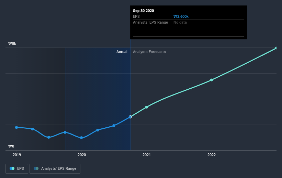The image size is (282, 178).
Task: Click the ₩8k y-axis label
Action: point(12,43)
